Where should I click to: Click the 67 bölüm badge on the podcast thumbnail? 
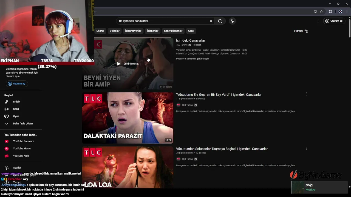click(x=166, y=87)
